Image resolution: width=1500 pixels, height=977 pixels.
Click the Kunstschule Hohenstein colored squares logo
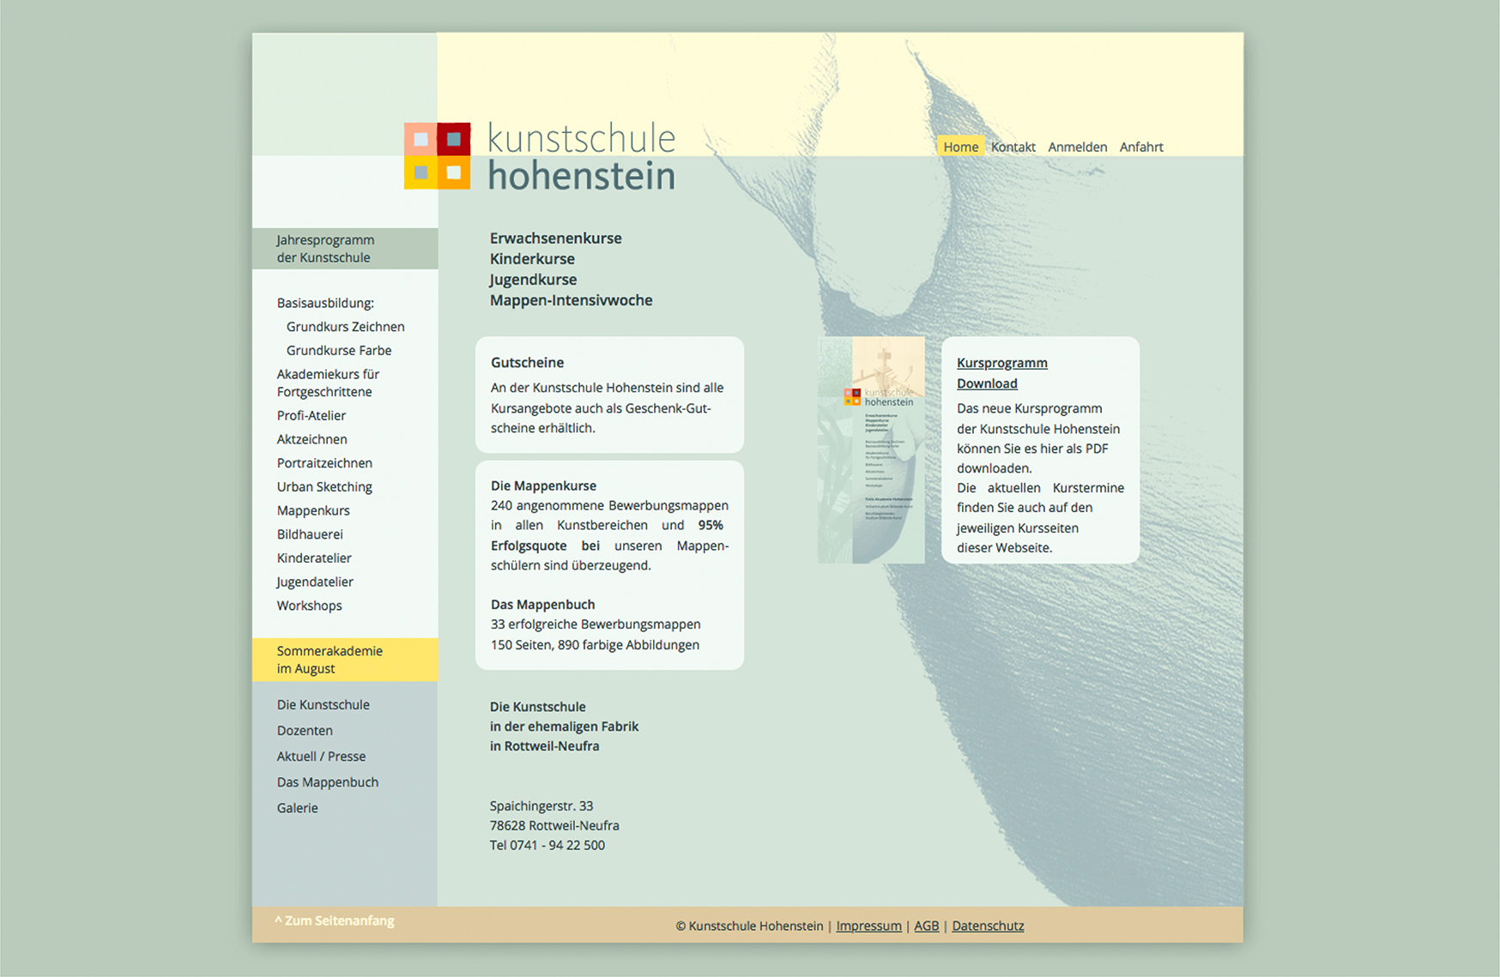(x=437, y=155)
